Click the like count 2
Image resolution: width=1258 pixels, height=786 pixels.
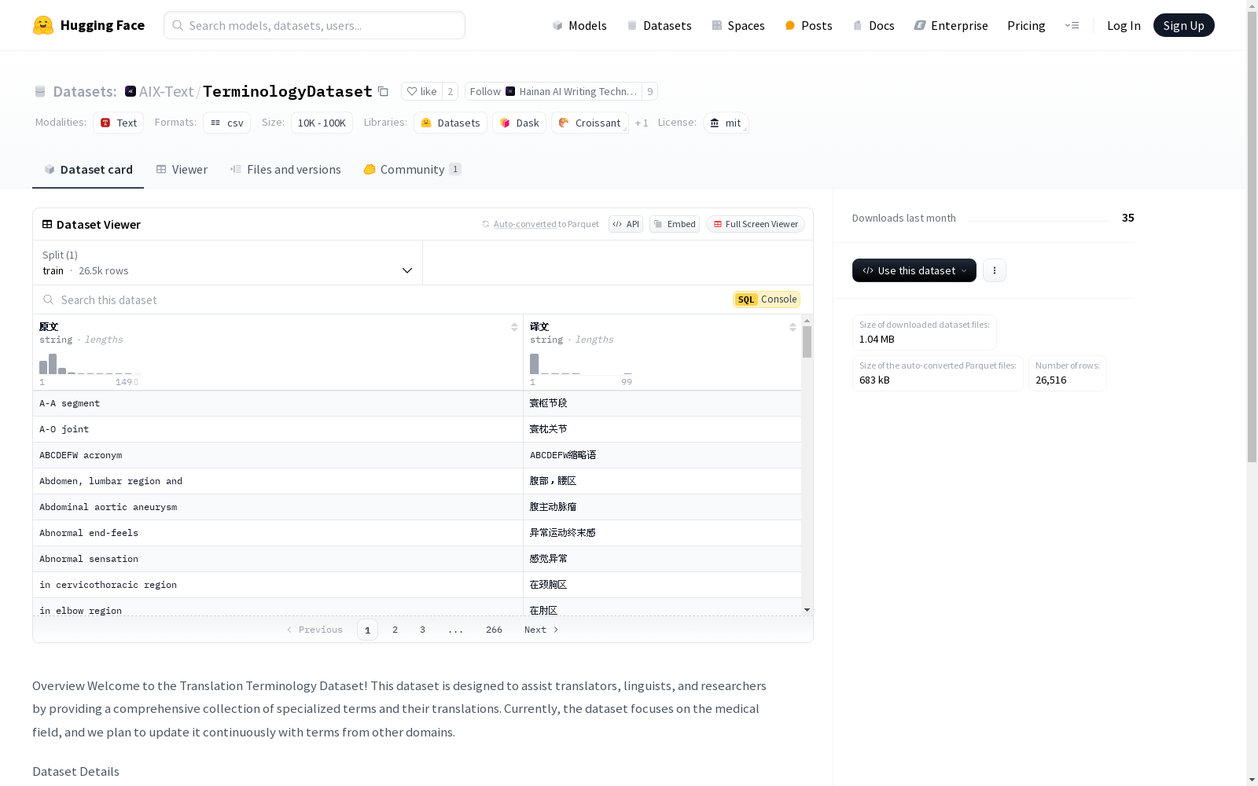pos(450,91)
